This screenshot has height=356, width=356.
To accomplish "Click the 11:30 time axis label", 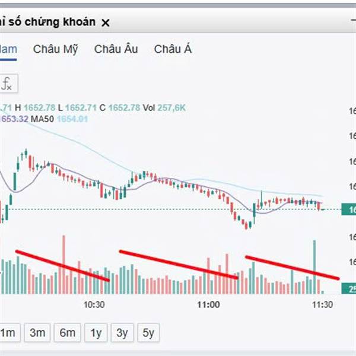I will pyautogui.click(x=322, y=305).
